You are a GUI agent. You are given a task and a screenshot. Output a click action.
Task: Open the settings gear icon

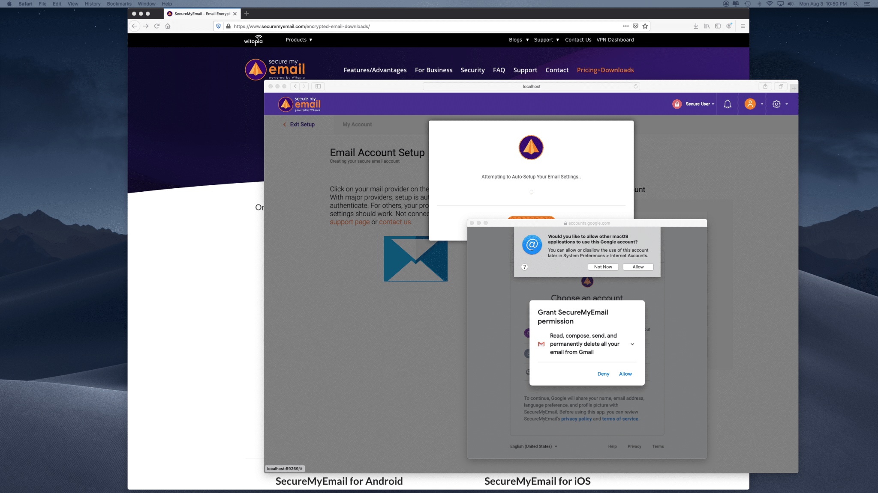[776, 104]
